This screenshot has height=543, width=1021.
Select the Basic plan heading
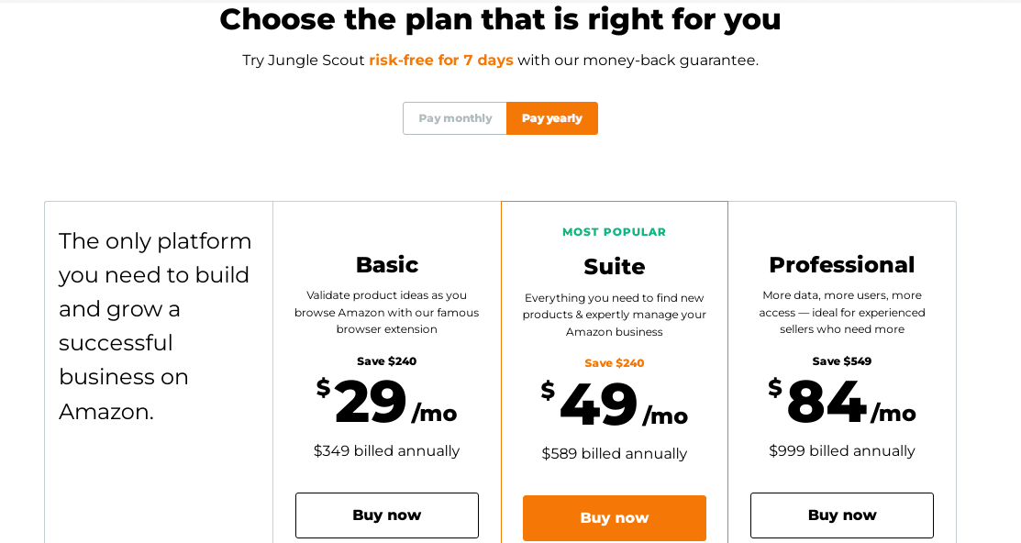tap(387, 265)
